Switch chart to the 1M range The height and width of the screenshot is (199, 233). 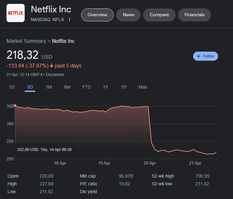[x=49, y=87]
